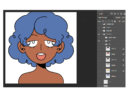Image resolution: width=129 pixels, height=97 pixels.
Task: Click lock icon on h0blonde layer
Action: 123,71
